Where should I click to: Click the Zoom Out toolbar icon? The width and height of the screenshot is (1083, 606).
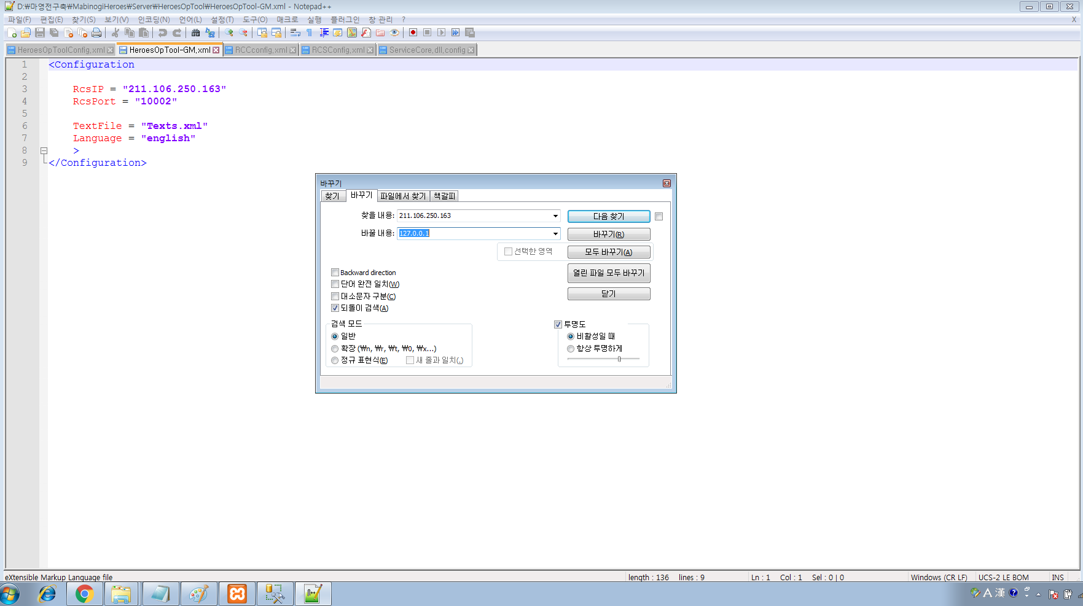click(x=243, y=33)
